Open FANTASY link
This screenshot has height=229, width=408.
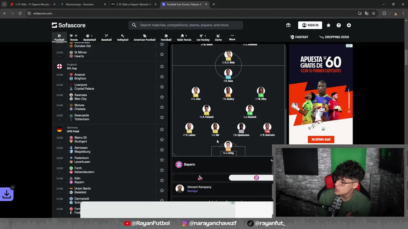299,37
